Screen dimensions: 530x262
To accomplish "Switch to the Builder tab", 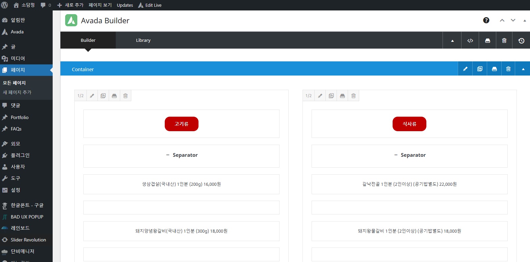I will click(x=88, y=40).
